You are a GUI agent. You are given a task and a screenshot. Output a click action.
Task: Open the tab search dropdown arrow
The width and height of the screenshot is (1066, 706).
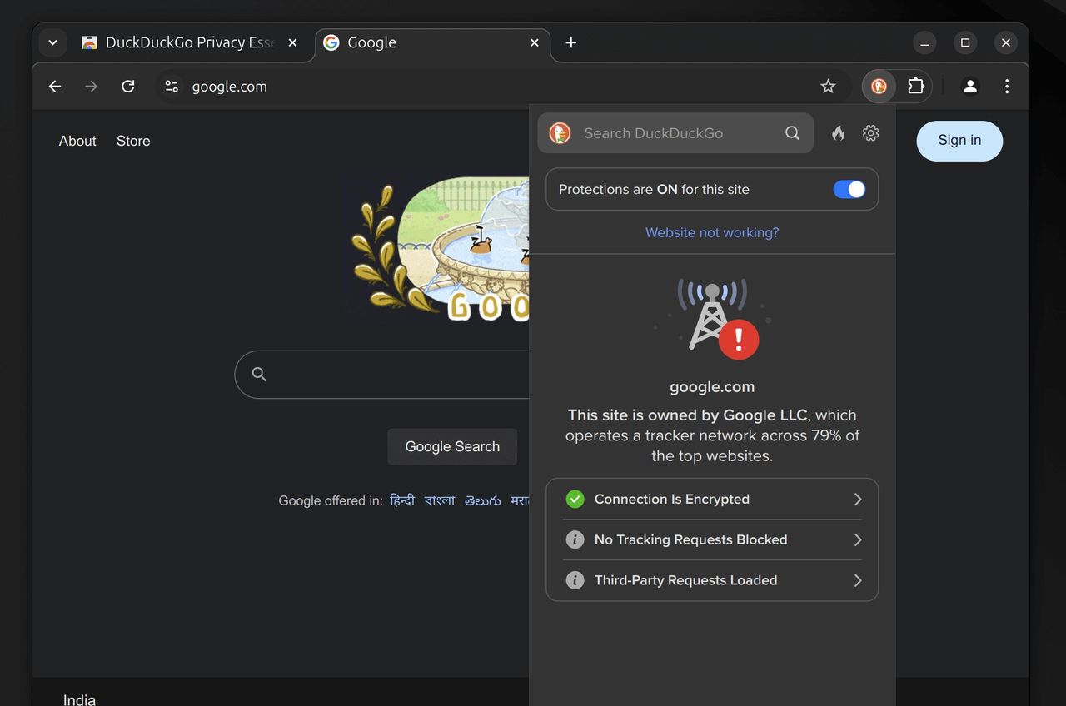coord(52,42)
